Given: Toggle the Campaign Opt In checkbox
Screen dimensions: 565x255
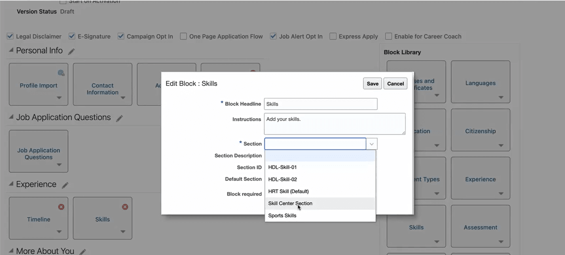Looking at the screenshot, I should click(121, 36).
